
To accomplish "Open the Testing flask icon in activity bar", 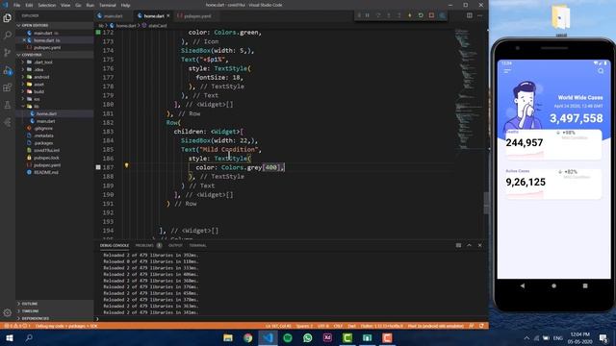I will pos(7,105).
